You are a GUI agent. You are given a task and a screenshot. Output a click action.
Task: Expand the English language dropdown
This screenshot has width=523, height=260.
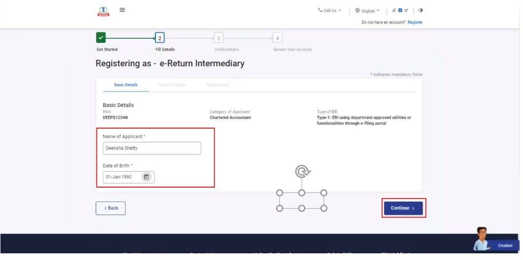click(x=367, y=10)
